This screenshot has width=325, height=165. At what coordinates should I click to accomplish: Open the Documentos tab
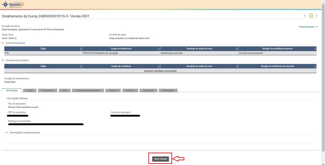point(47,90)
